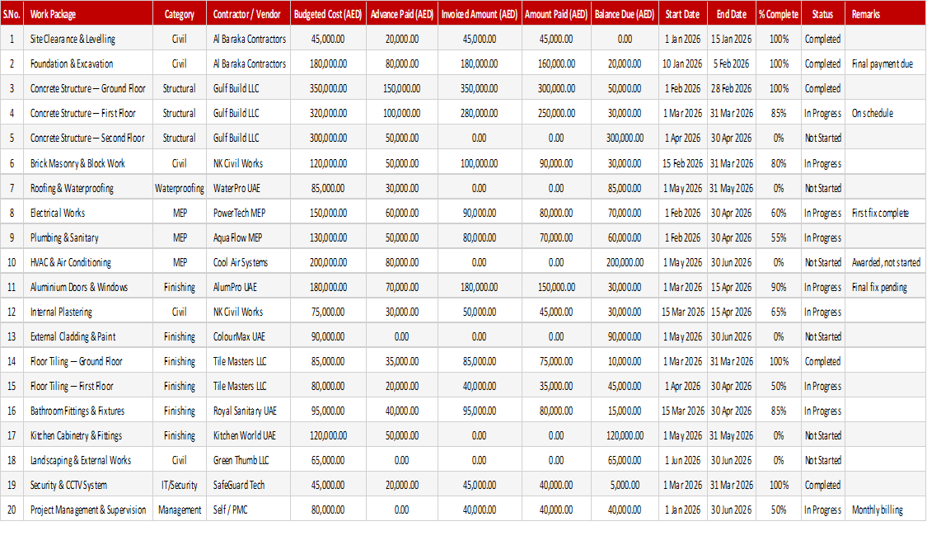Click the 'Waterproofing' category cell
Viewport: 927px width, 545px height.
[x=179, y=188]
